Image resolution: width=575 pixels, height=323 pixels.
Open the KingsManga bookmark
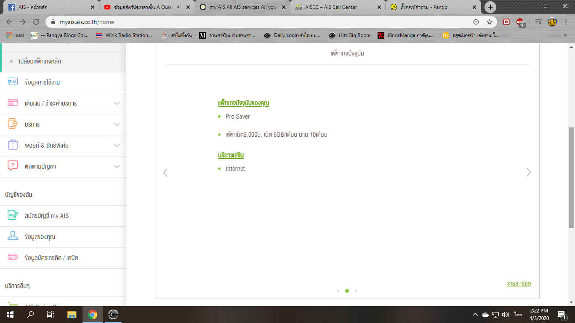[405, 35]
